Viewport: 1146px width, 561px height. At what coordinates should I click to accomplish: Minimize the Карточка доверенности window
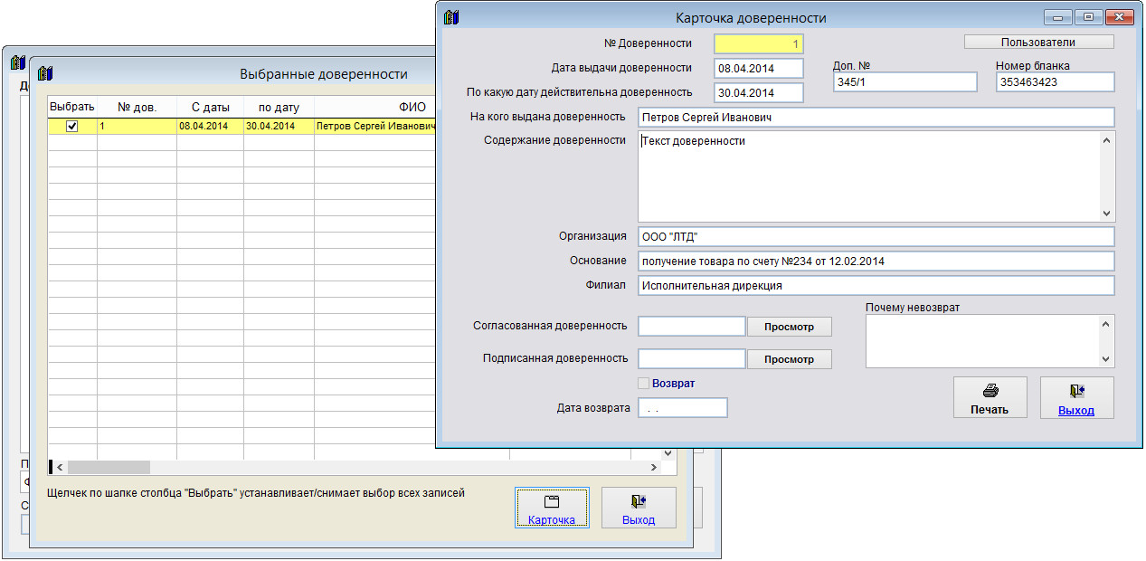tap(1057, 16)
